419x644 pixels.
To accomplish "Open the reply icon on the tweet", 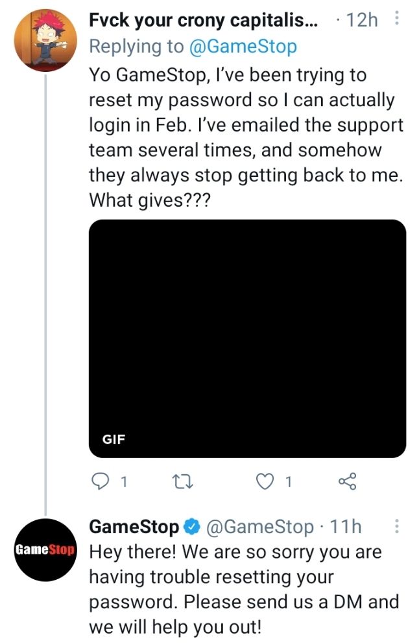I will pos(99,481).
